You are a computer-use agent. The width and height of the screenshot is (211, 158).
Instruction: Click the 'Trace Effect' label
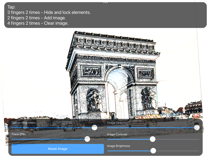[x=20, y=134]
